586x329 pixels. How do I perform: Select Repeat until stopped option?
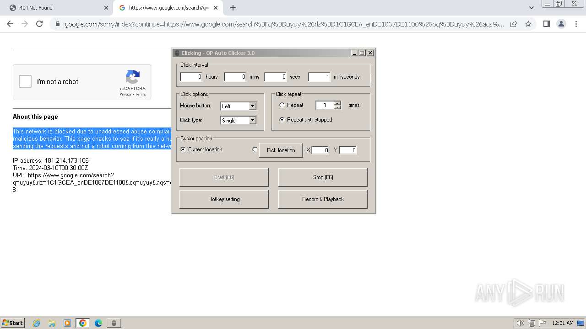point(282,120)
